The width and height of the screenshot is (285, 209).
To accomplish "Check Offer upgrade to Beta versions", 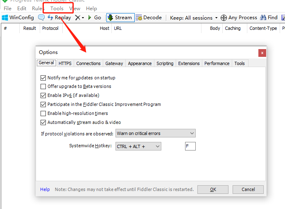I will pos(43,86).
